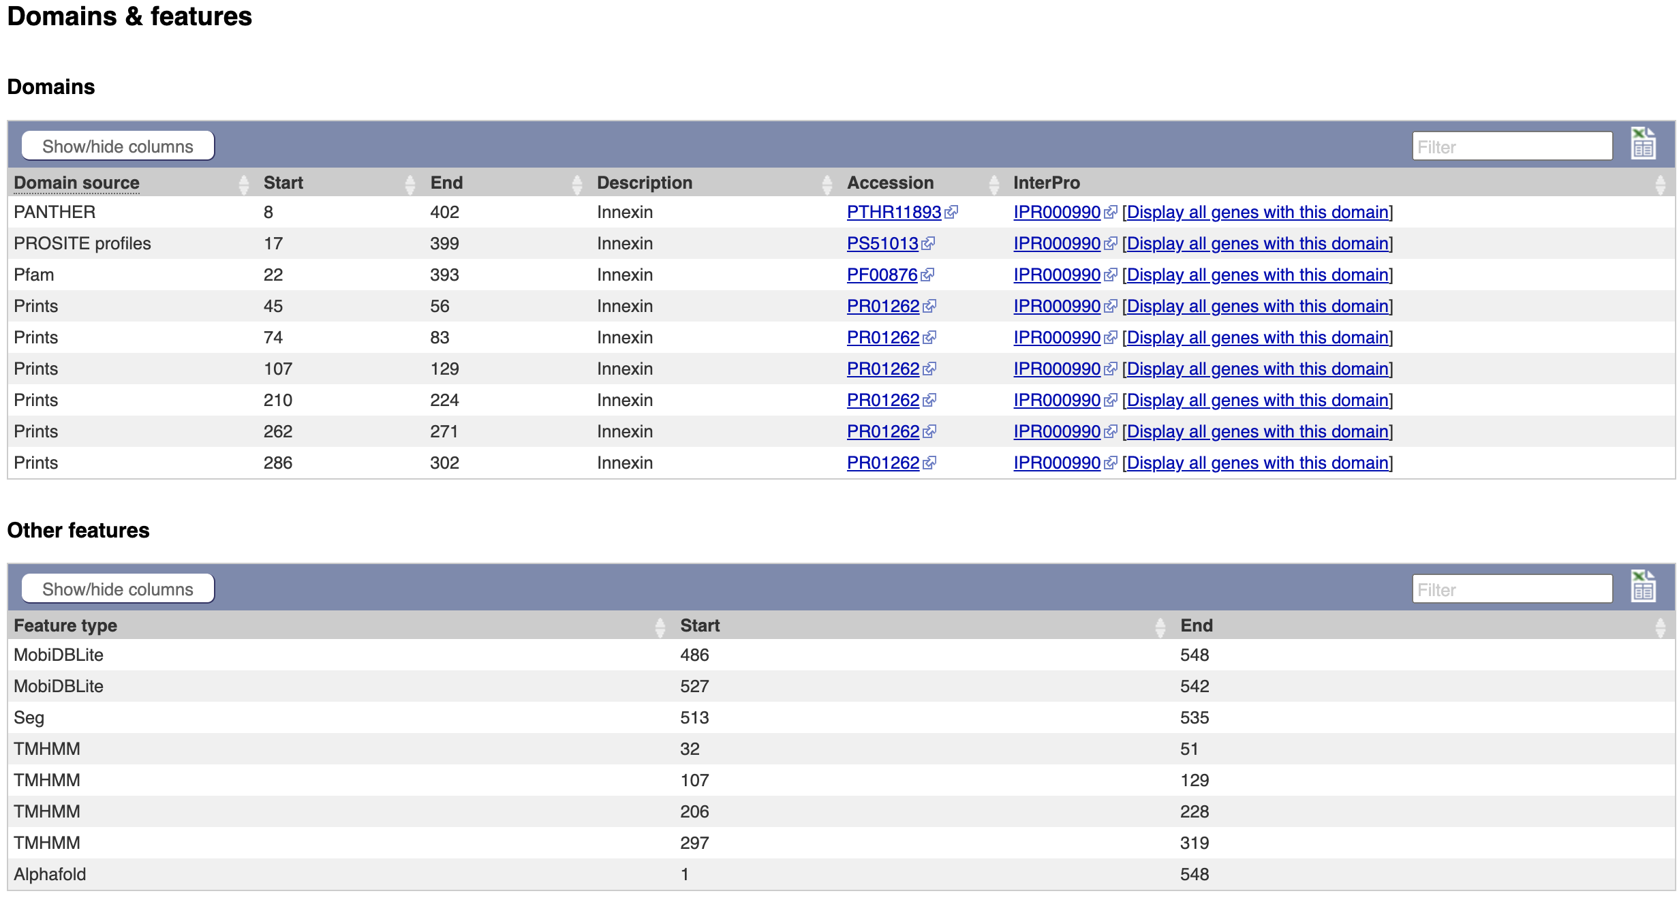Click the Seg feature row
1679x902 pixels.
point(841,717)
